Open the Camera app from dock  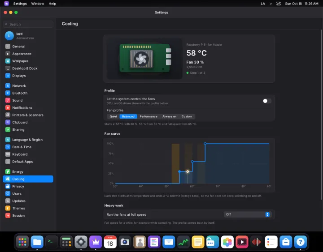pos(125,242)
